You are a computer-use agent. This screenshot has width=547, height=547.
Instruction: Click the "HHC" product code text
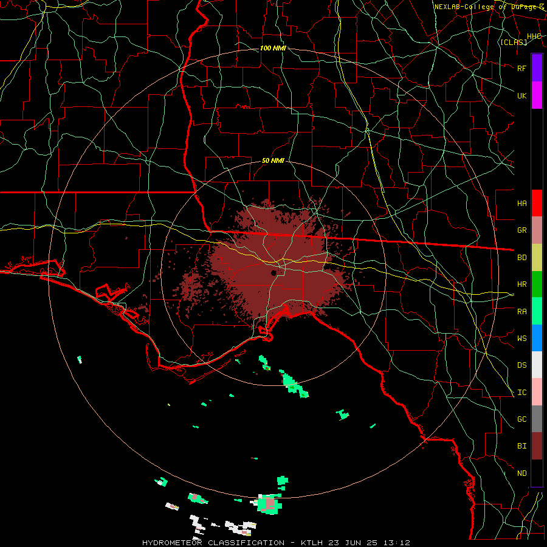tap(534, 36)
